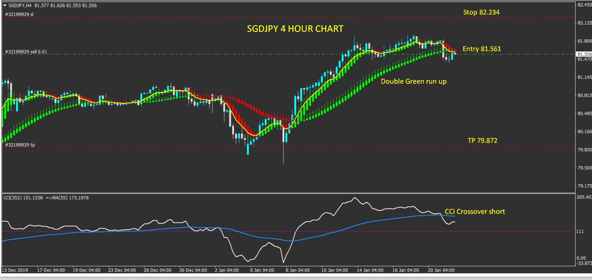Click the chart dropdown triangle beside SGDJPY,H4
Screen dimensions: 592x280
click(x=5, y=5)
